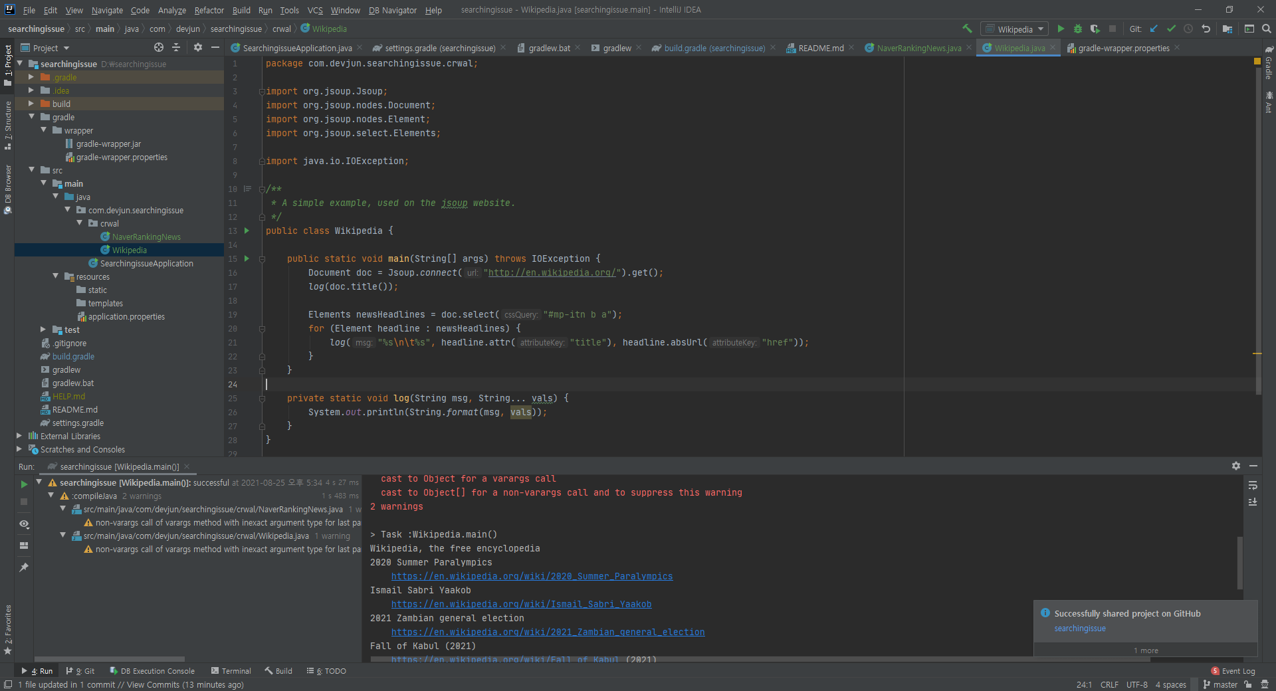Screen dimensions: 1276x691
Task: Expand the test folder
Action: coord(43,330)
